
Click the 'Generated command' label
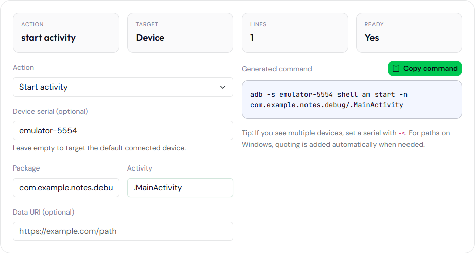(x=277, y=69)
